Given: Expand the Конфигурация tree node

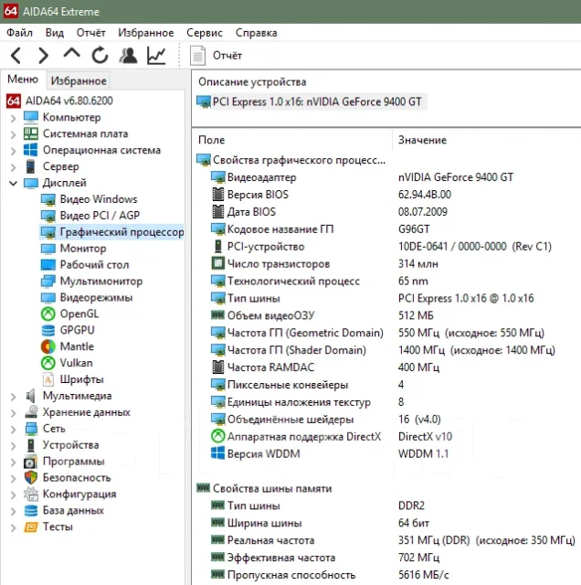Looking at the screenshot, I should click(x=14, y=495).
